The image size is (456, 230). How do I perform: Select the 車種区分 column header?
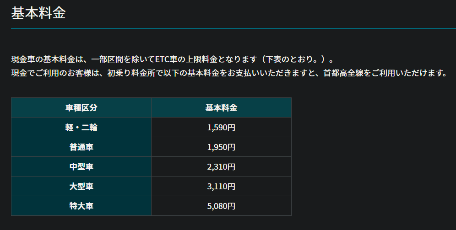point(81,108)
